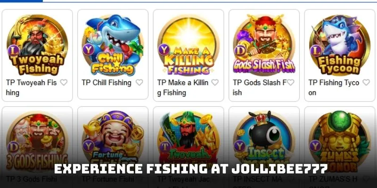Launch the Chill Fishing shark icon
Viewport: 377px width, 188px height.
point(113,45)
